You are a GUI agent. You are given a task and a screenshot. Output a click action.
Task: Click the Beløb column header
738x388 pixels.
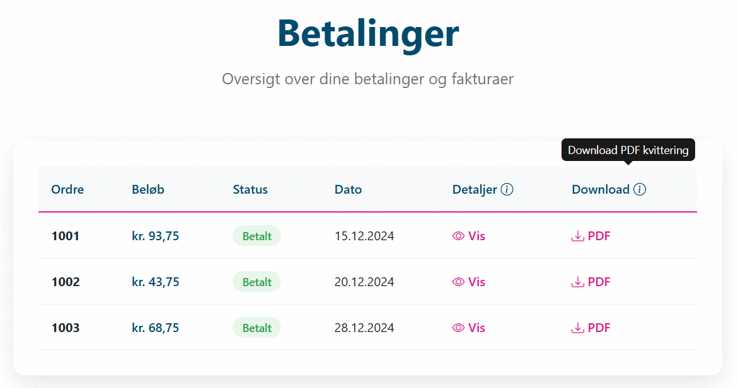[x=147, y=189]
